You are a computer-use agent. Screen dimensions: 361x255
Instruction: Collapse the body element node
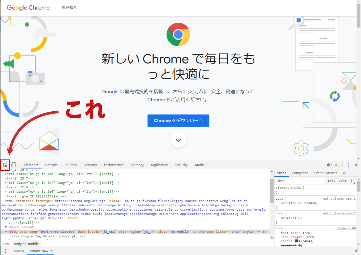pos(6,231)
